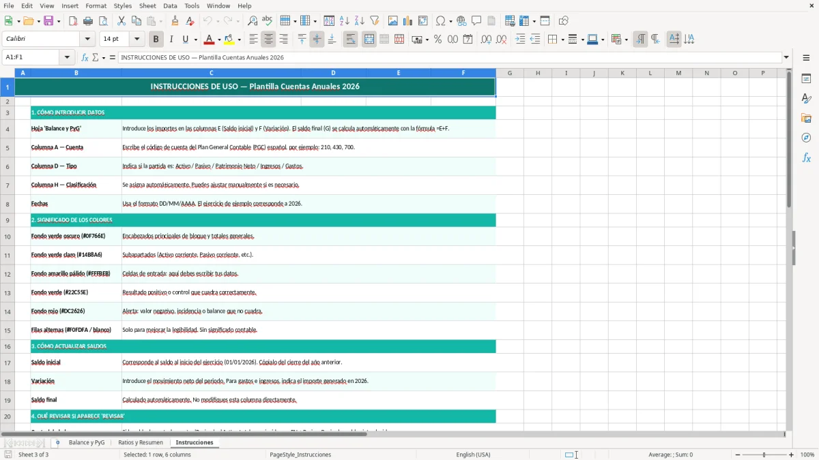Screen dimensions: 819x460
Task: Insert a comment
Action: pos(477,21)
